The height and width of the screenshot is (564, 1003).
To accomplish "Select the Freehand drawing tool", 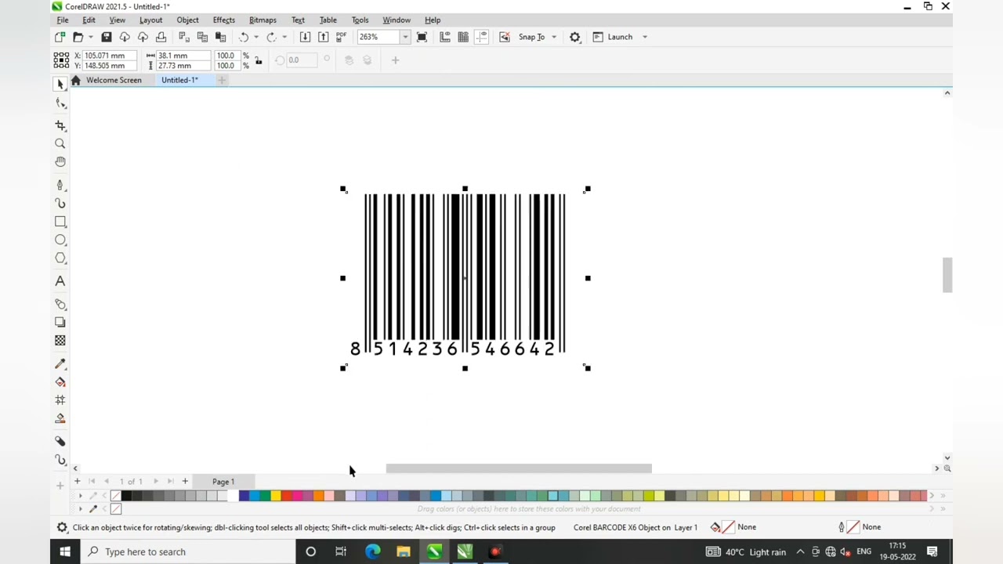I will point(60,186).
